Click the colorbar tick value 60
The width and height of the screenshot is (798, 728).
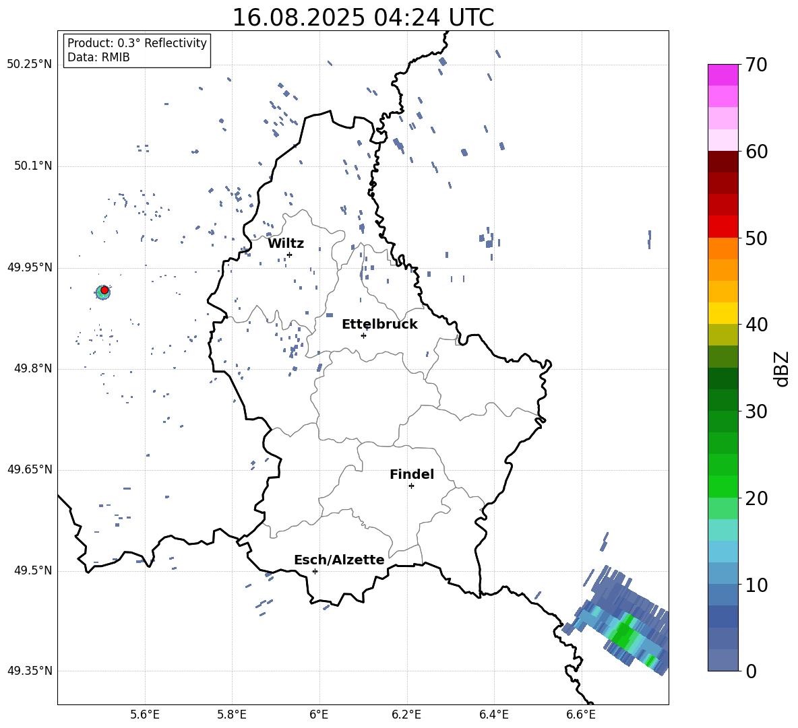click(x=756, y=152)
